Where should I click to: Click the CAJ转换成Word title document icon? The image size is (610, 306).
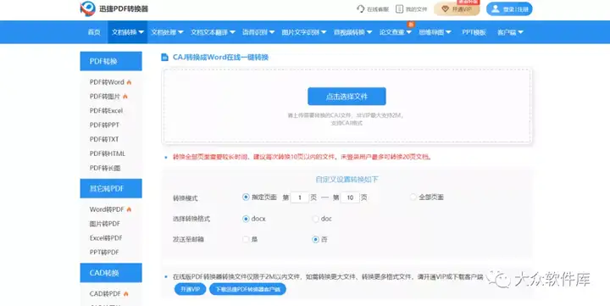click(164, 58)
